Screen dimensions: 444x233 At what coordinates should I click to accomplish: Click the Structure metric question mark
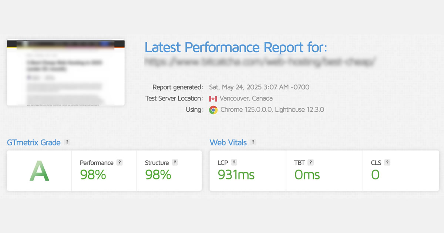175,162
